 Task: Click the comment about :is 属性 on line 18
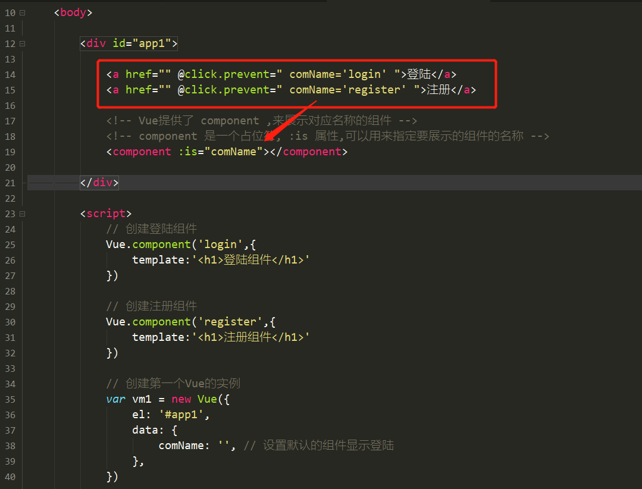(328, 136)
